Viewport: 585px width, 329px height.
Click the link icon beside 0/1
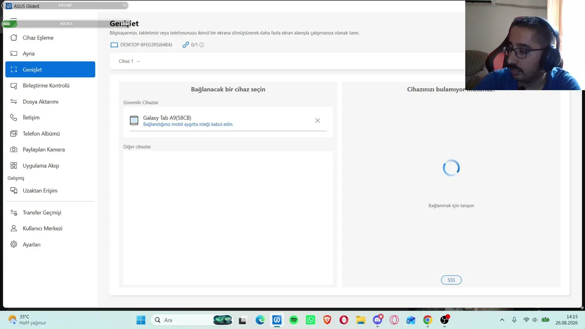(x=186, y=45)
